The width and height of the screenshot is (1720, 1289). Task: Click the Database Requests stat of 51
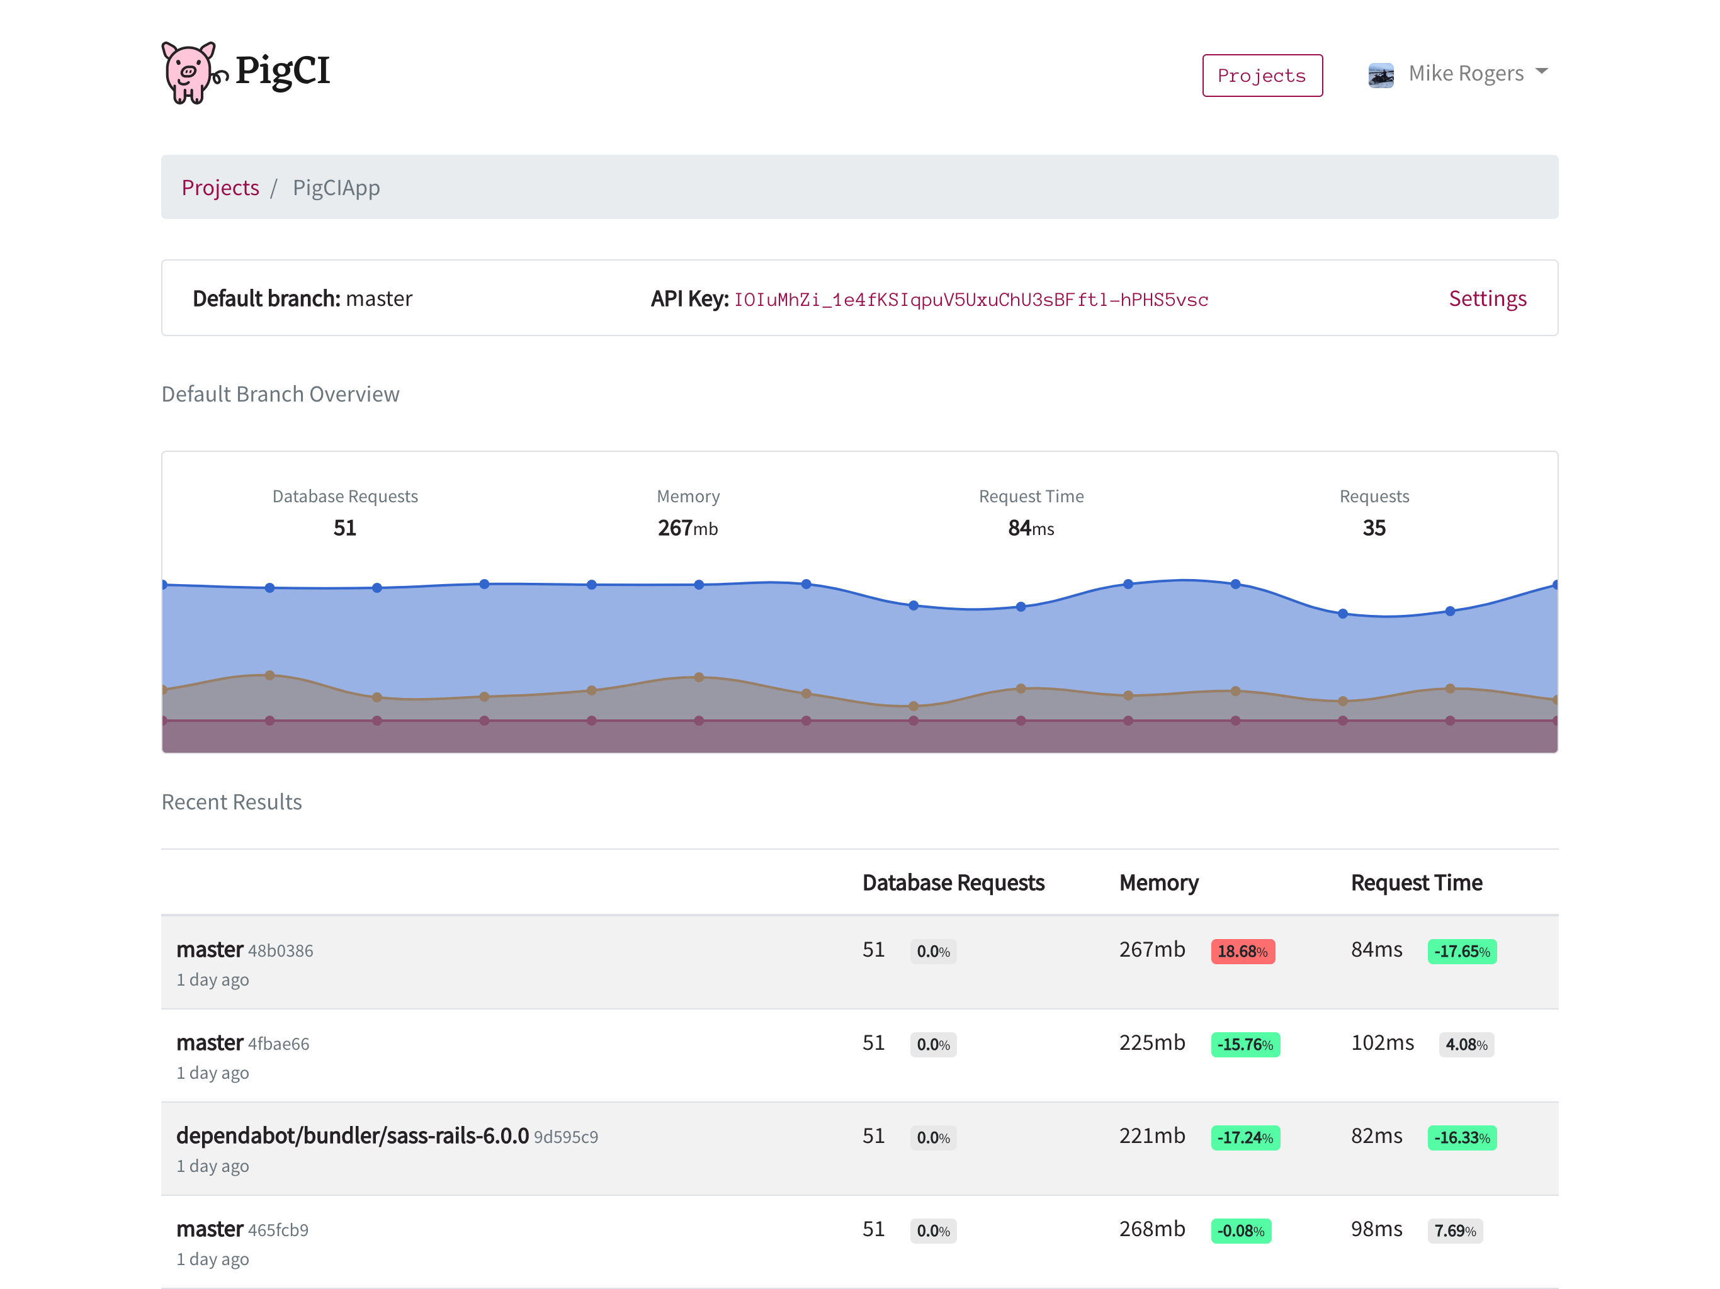tap(344, 528)
